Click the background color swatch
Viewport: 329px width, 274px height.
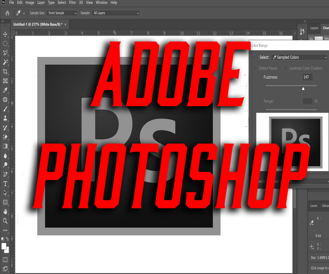[x=7, y=250]
